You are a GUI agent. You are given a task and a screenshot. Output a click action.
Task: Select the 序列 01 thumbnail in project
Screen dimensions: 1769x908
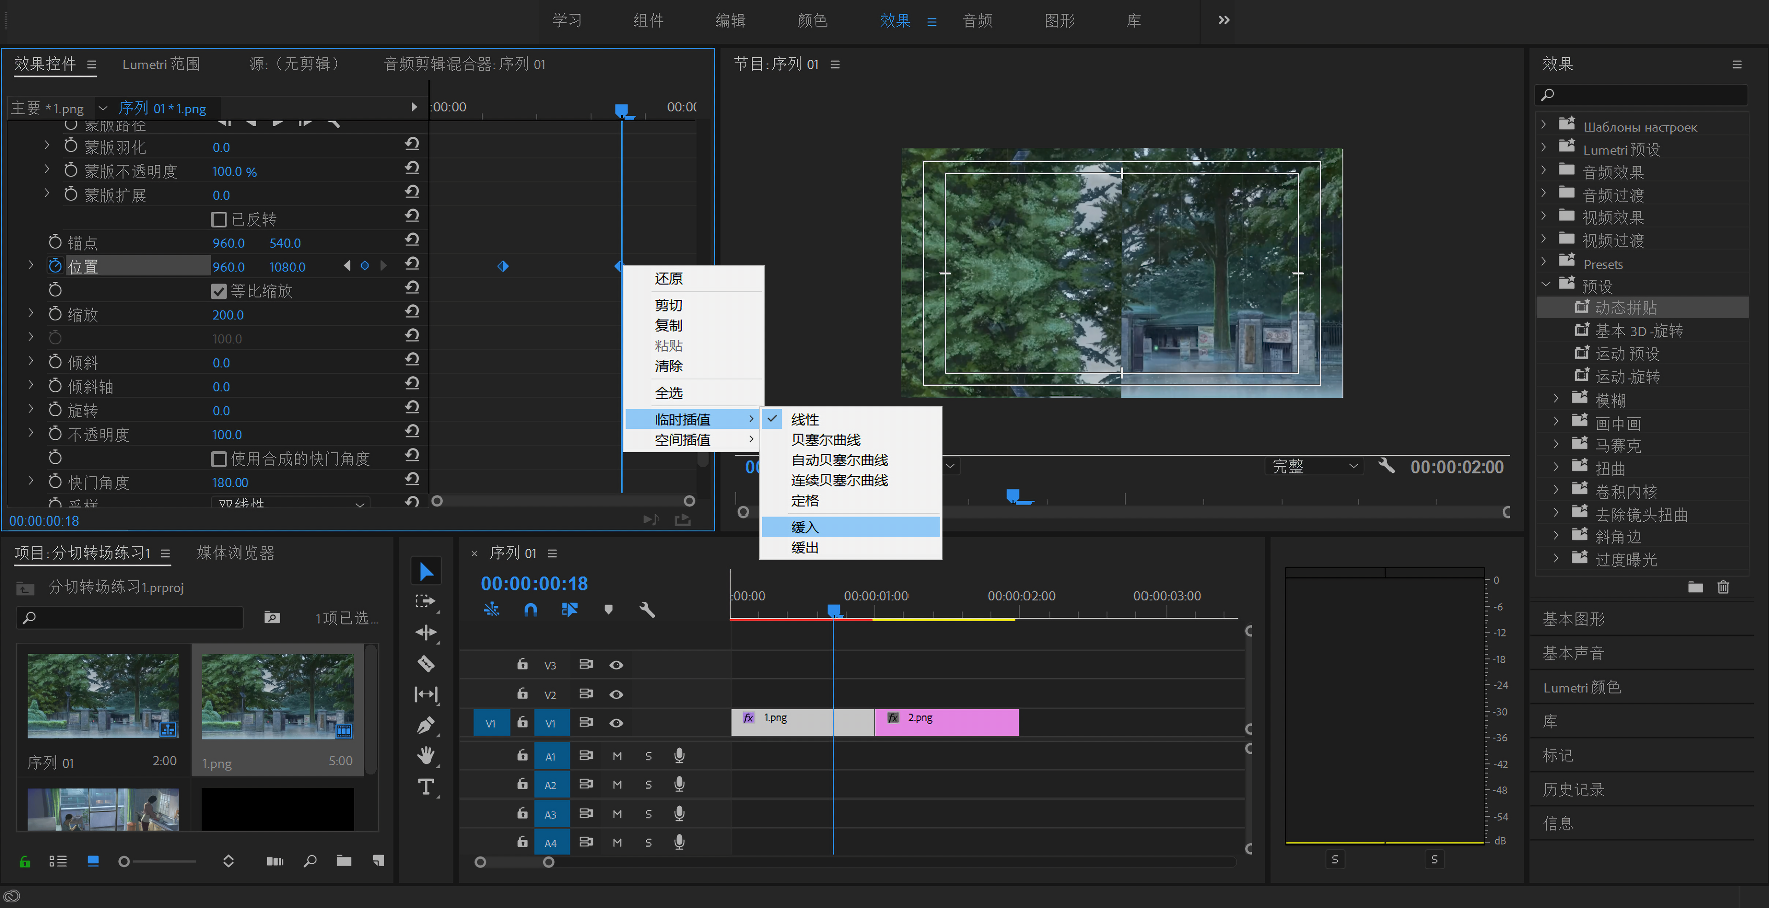click(x=103, y=696)
